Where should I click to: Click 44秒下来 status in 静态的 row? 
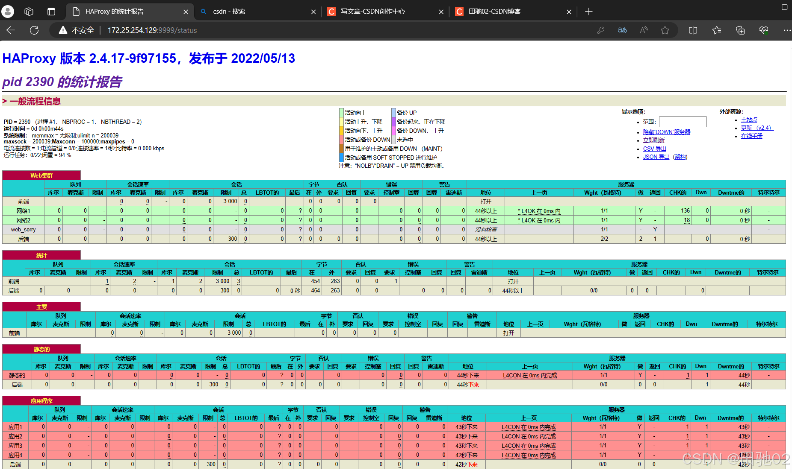(468, 375)
